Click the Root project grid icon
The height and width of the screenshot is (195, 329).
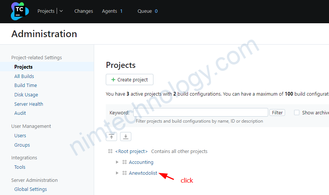click(110, 151)
